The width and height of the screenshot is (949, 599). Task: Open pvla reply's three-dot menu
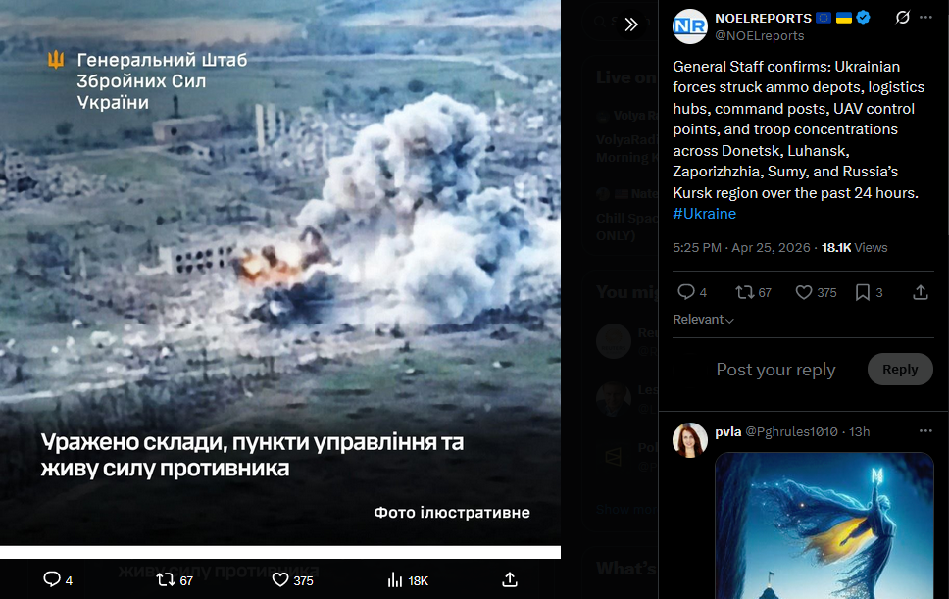coord(925,430)
